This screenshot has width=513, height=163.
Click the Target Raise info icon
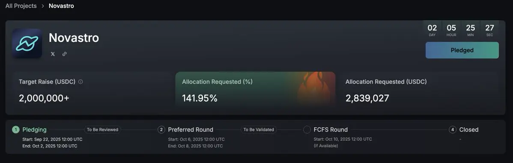coord(81,82)
